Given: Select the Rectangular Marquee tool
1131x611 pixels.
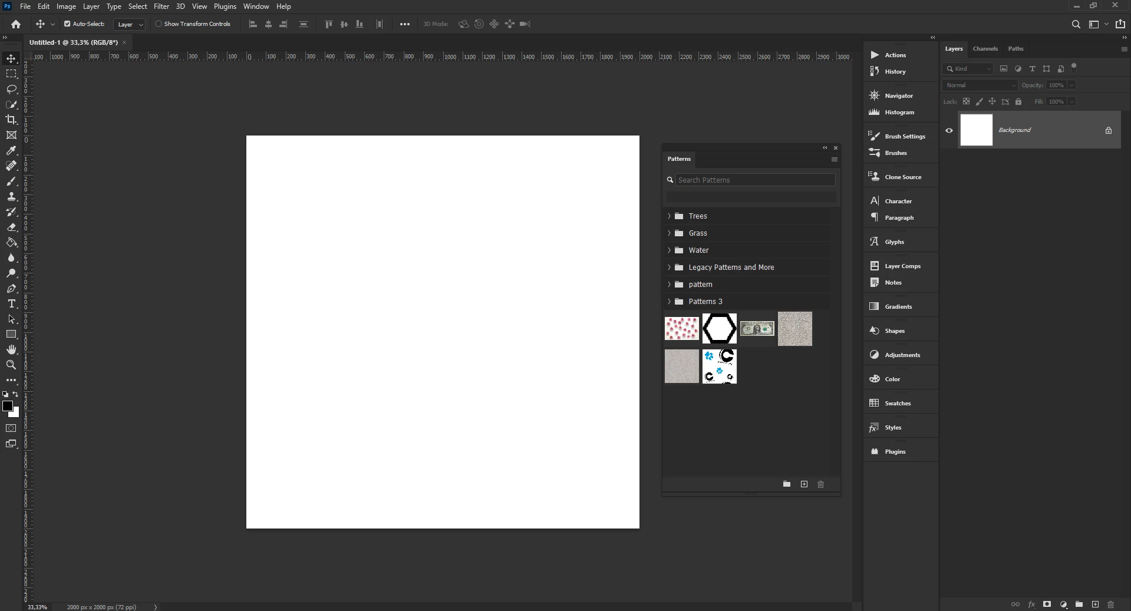Looking at the screenshot, I should (11, 74).
